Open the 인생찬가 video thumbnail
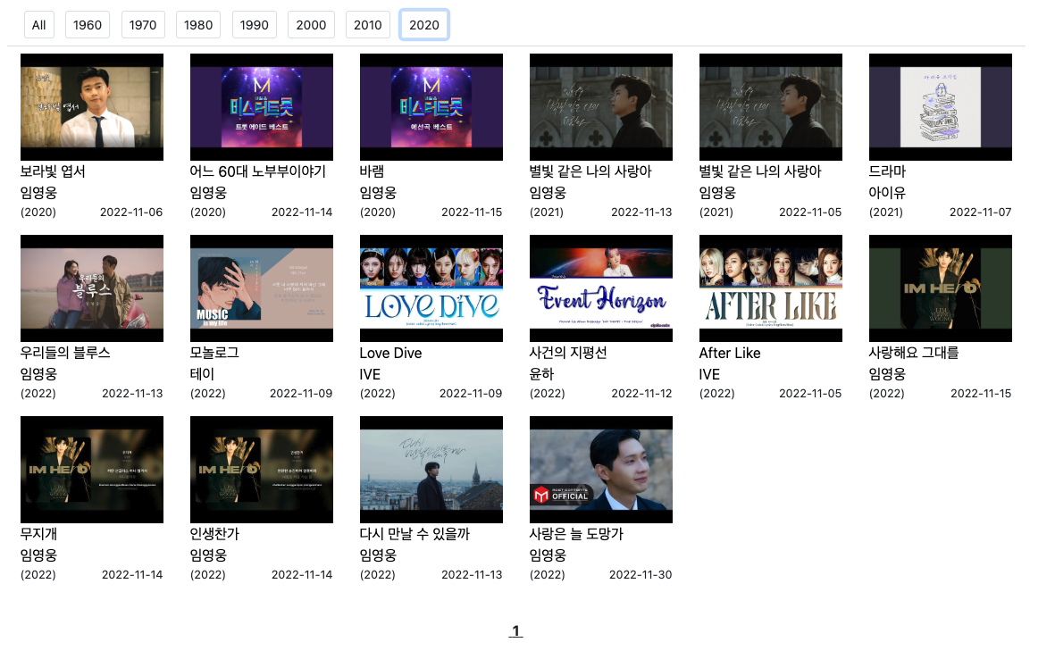Image resolution: width=1055 pixels, height=659 pixels. [x=262, y=470]
